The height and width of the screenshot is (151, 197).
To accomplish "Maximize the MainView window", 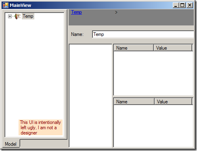I will 182,5.
